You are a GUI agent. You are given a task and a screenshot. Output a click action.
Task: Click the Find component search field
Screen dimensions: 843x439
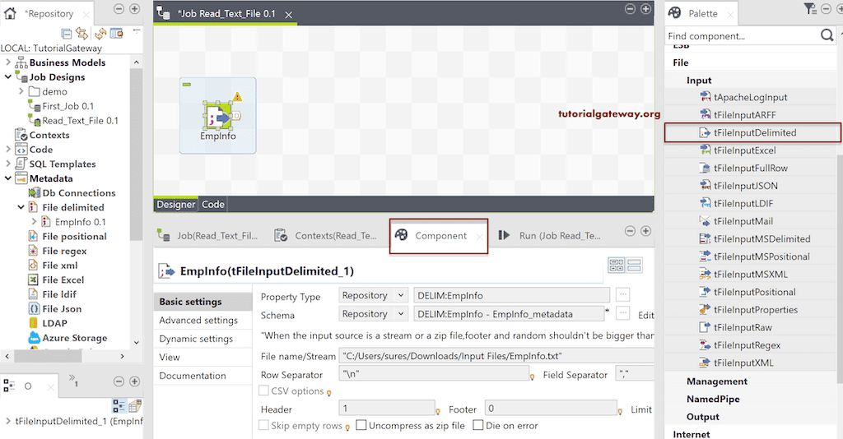(x=742, y=36)
